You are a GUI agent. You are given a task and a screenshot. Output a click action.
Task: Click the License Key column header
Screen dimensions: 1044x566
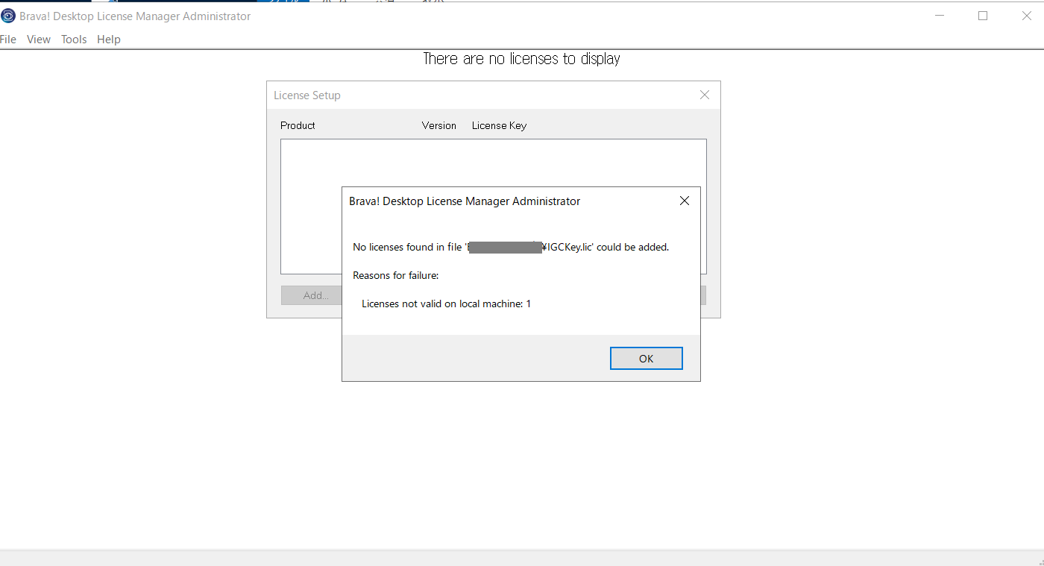coord(499,125)
